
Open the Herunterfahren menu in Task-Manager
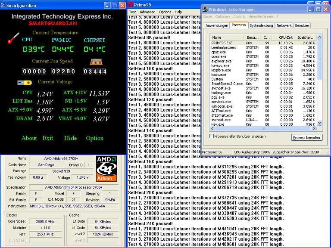260,16
